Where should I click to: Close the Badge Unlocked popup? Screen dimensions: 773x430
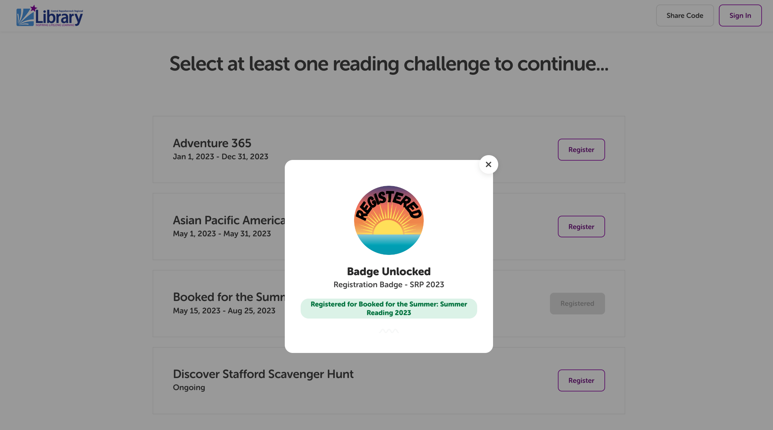[x=488, y=164]
